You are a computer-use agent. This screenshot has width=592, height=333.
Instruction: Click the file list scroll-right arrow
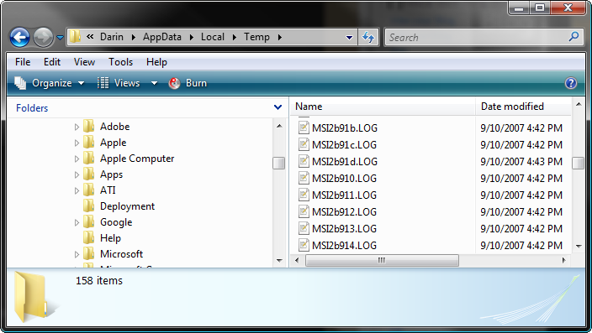coord(563,260)
